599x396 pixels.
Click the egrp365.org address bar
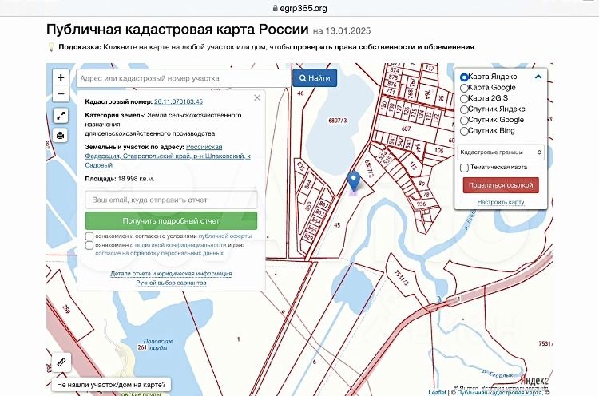click(x=299, y=8)
